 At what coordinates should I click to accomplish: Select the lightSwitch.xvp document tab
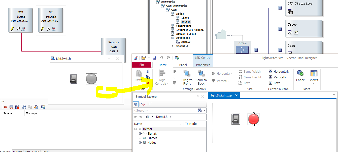221,95
